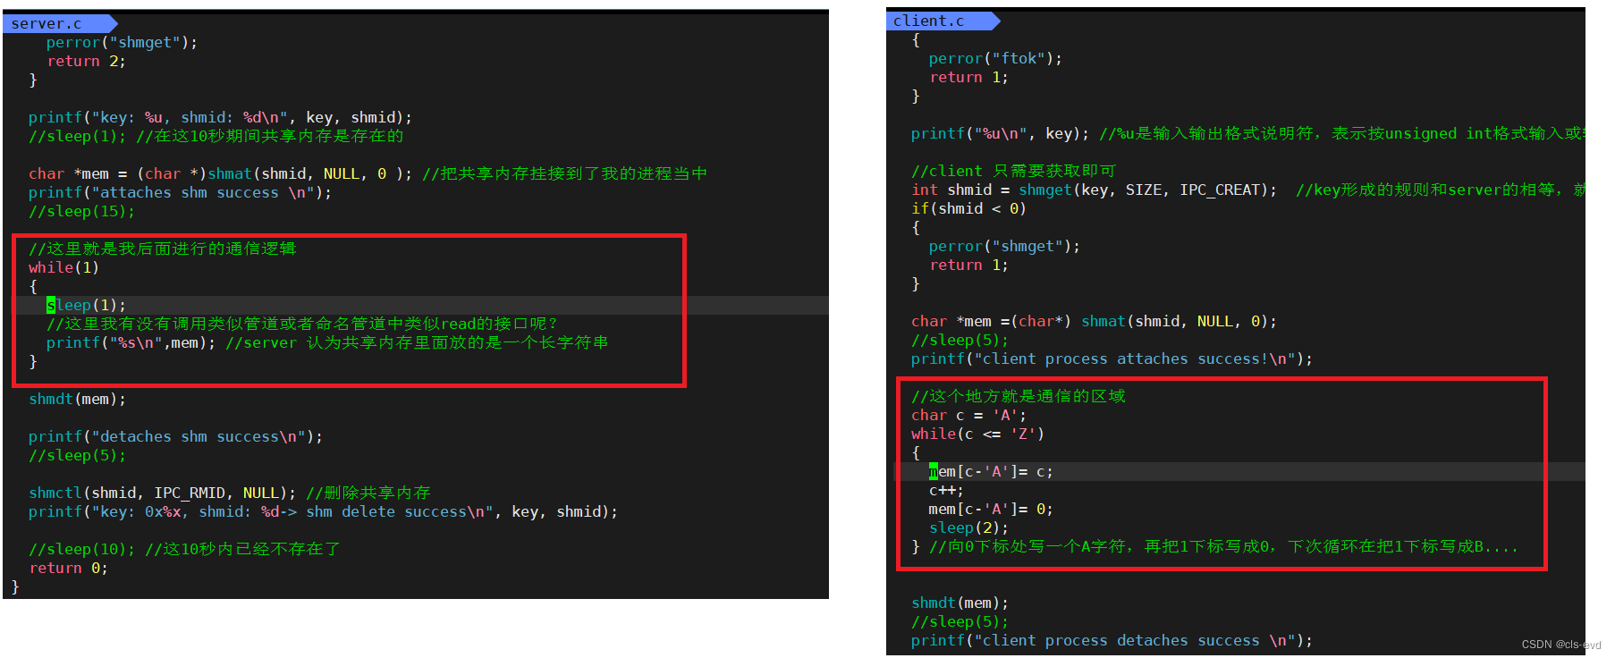
Task: Click the printf "client process attaches success!" line
Action: (x=1112, y=359)
